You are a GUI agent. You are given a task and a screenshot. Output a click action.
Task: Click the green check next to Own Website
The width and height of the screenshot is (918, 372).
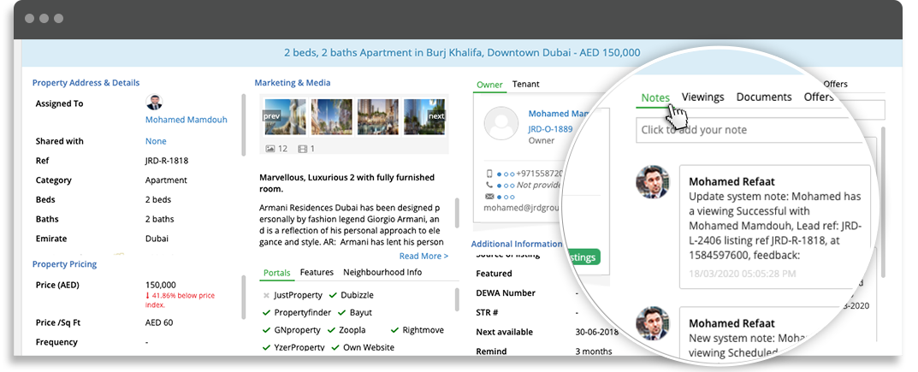tap(335, 347)
